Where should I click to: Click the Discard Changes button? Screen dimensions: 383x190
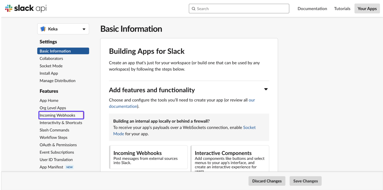pyautogui.click(x=267, y=181)
